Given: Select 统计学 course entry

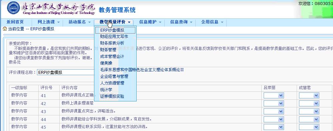Looking at the screenshot, I should click(106, 90).
